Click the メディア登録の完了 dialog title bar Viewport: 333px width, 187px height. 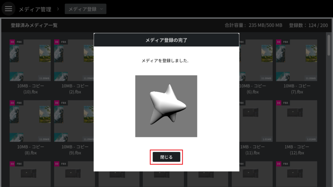(x=166, y=40)
